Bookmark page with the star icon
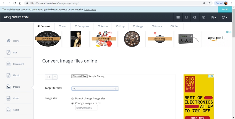 pos(210,3)
